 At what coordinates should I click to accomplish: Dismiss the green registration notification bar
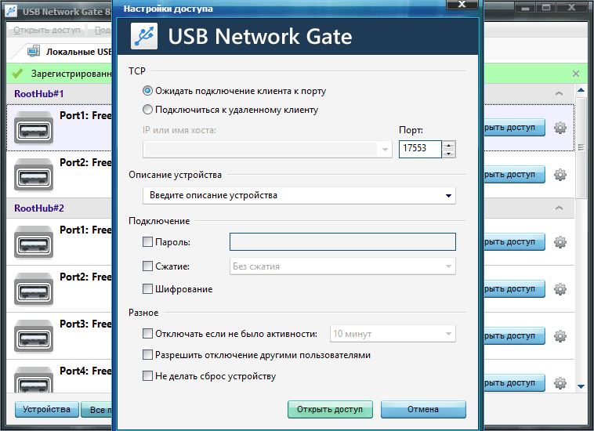(x=576, y=74)
